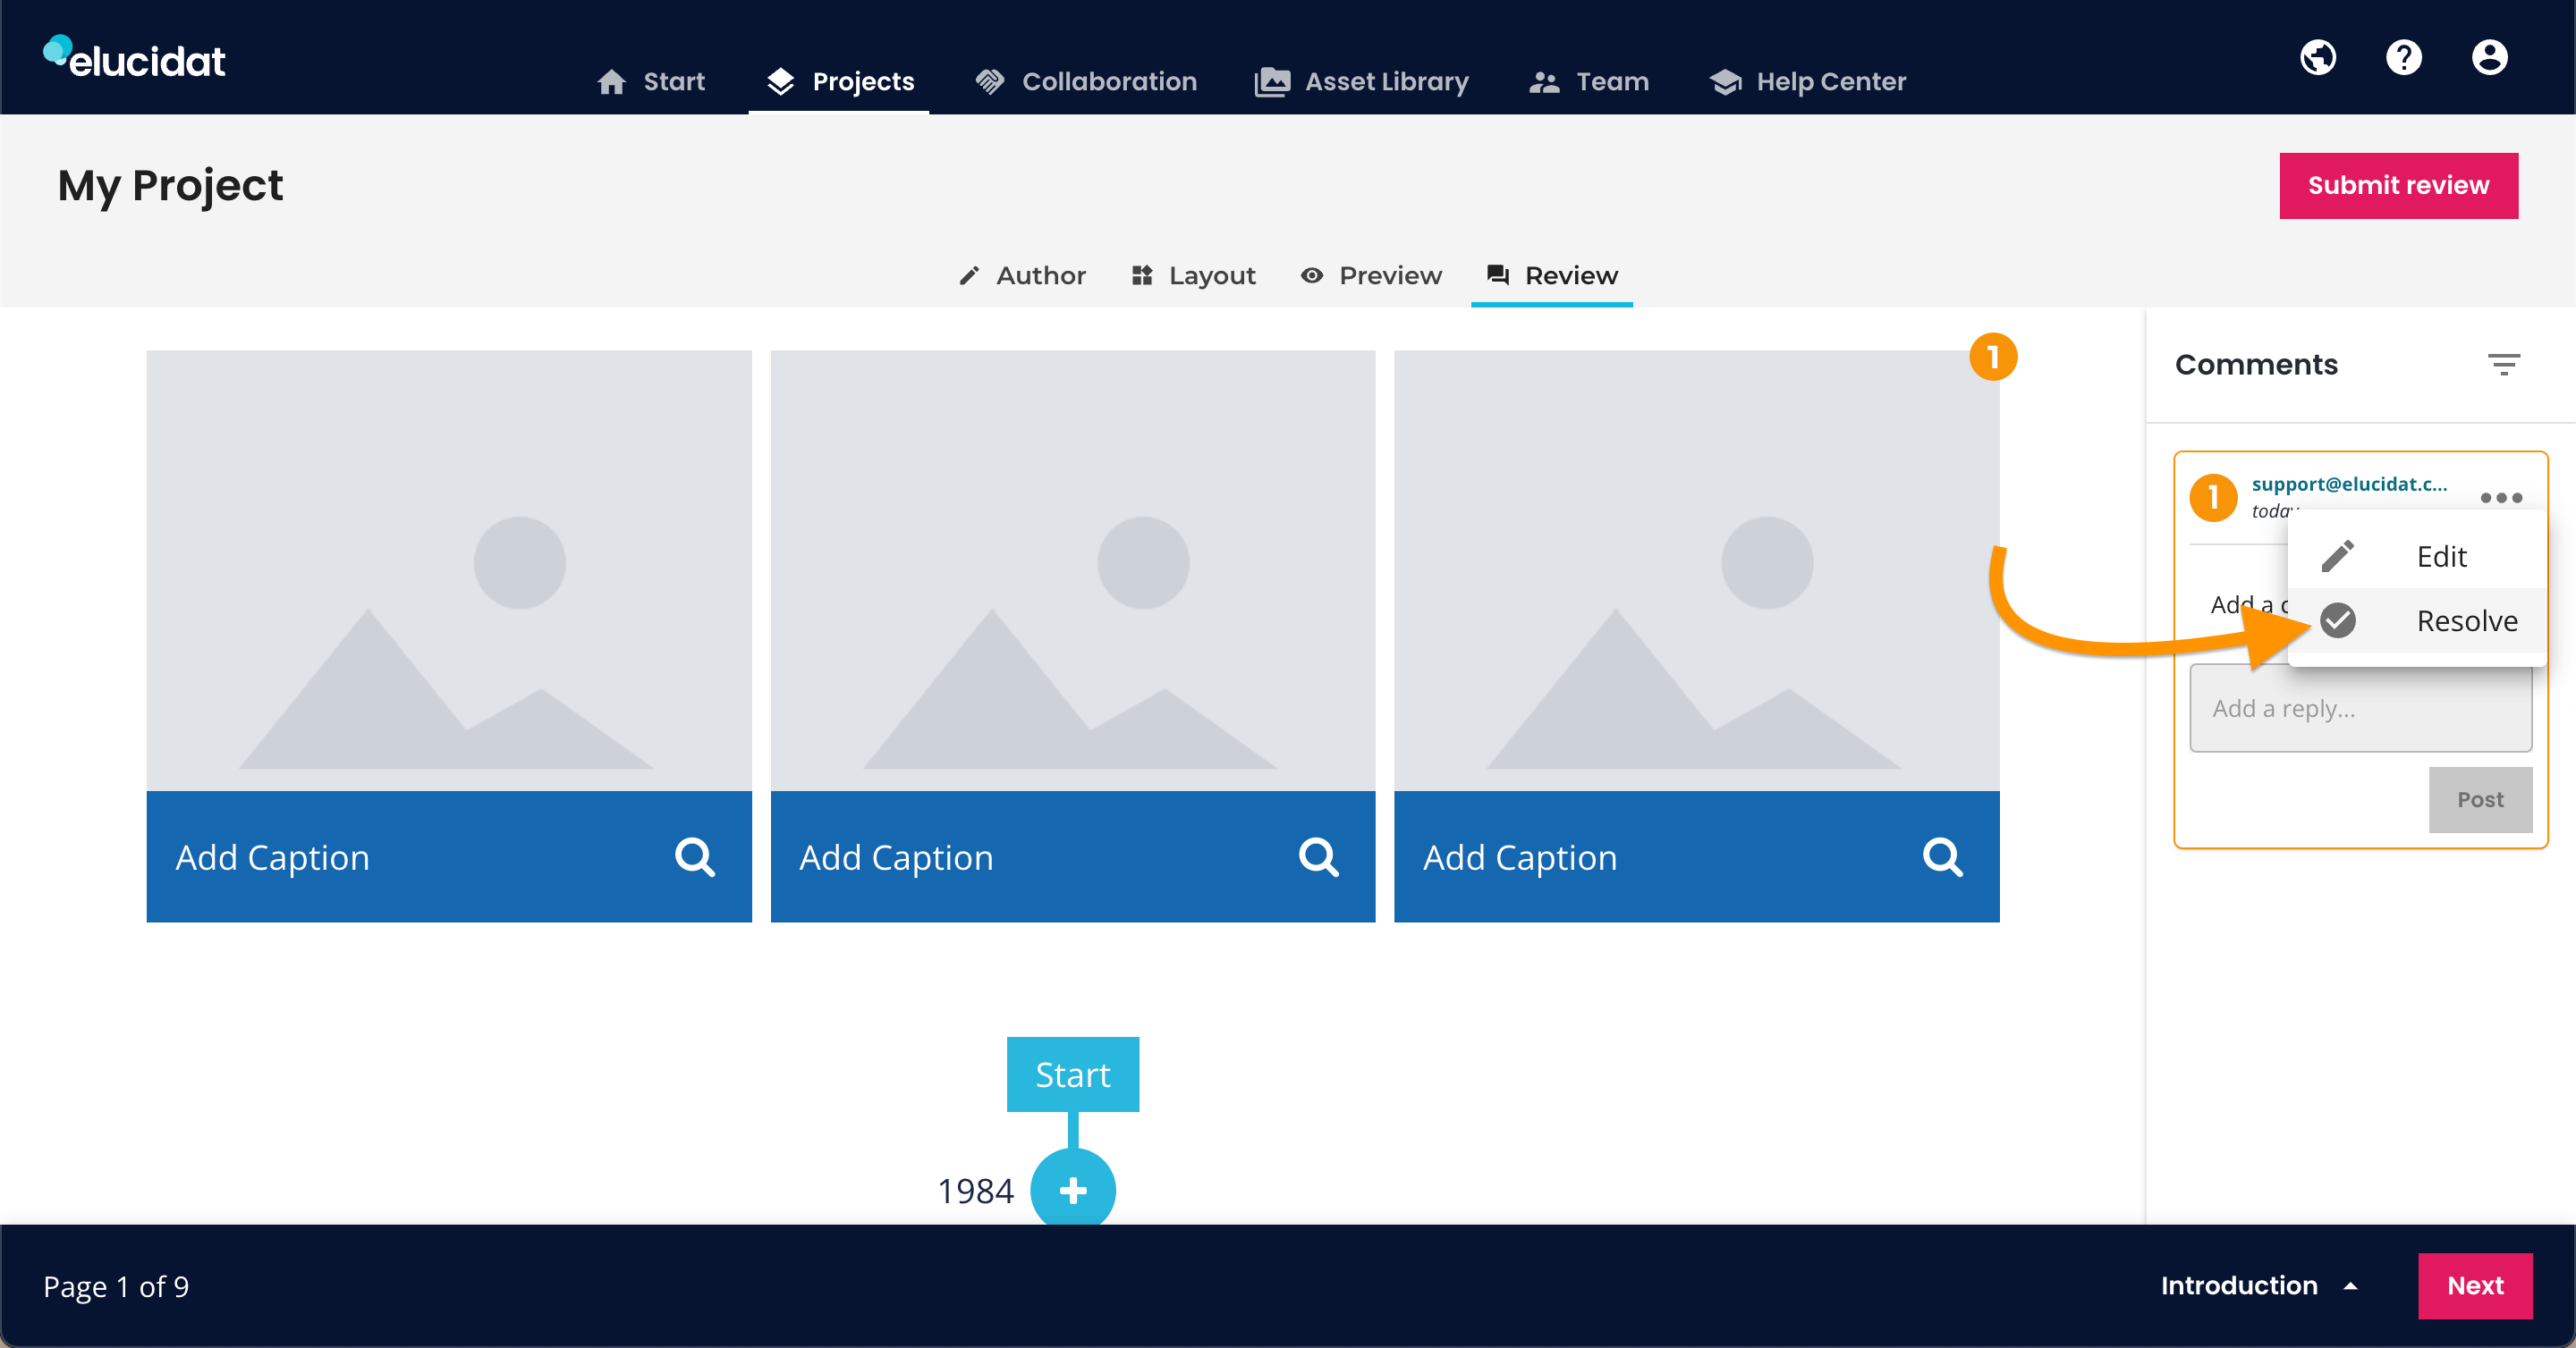2576x1348 pixels.
Task: Click the third Add Caption text
Action: 1521,857
